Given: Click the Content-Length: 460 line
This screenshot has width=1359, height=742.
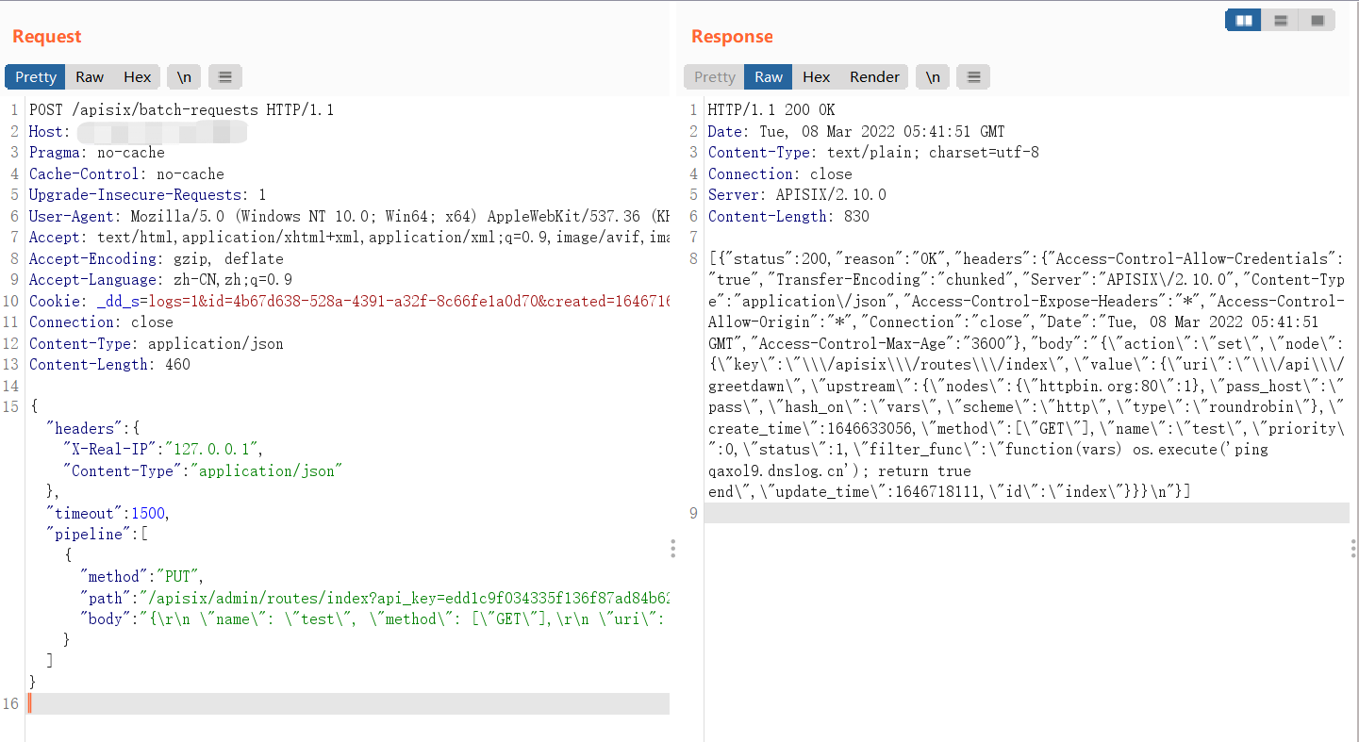Looking at the screenshot, I should pyautogui.click(x=109, y=365).
